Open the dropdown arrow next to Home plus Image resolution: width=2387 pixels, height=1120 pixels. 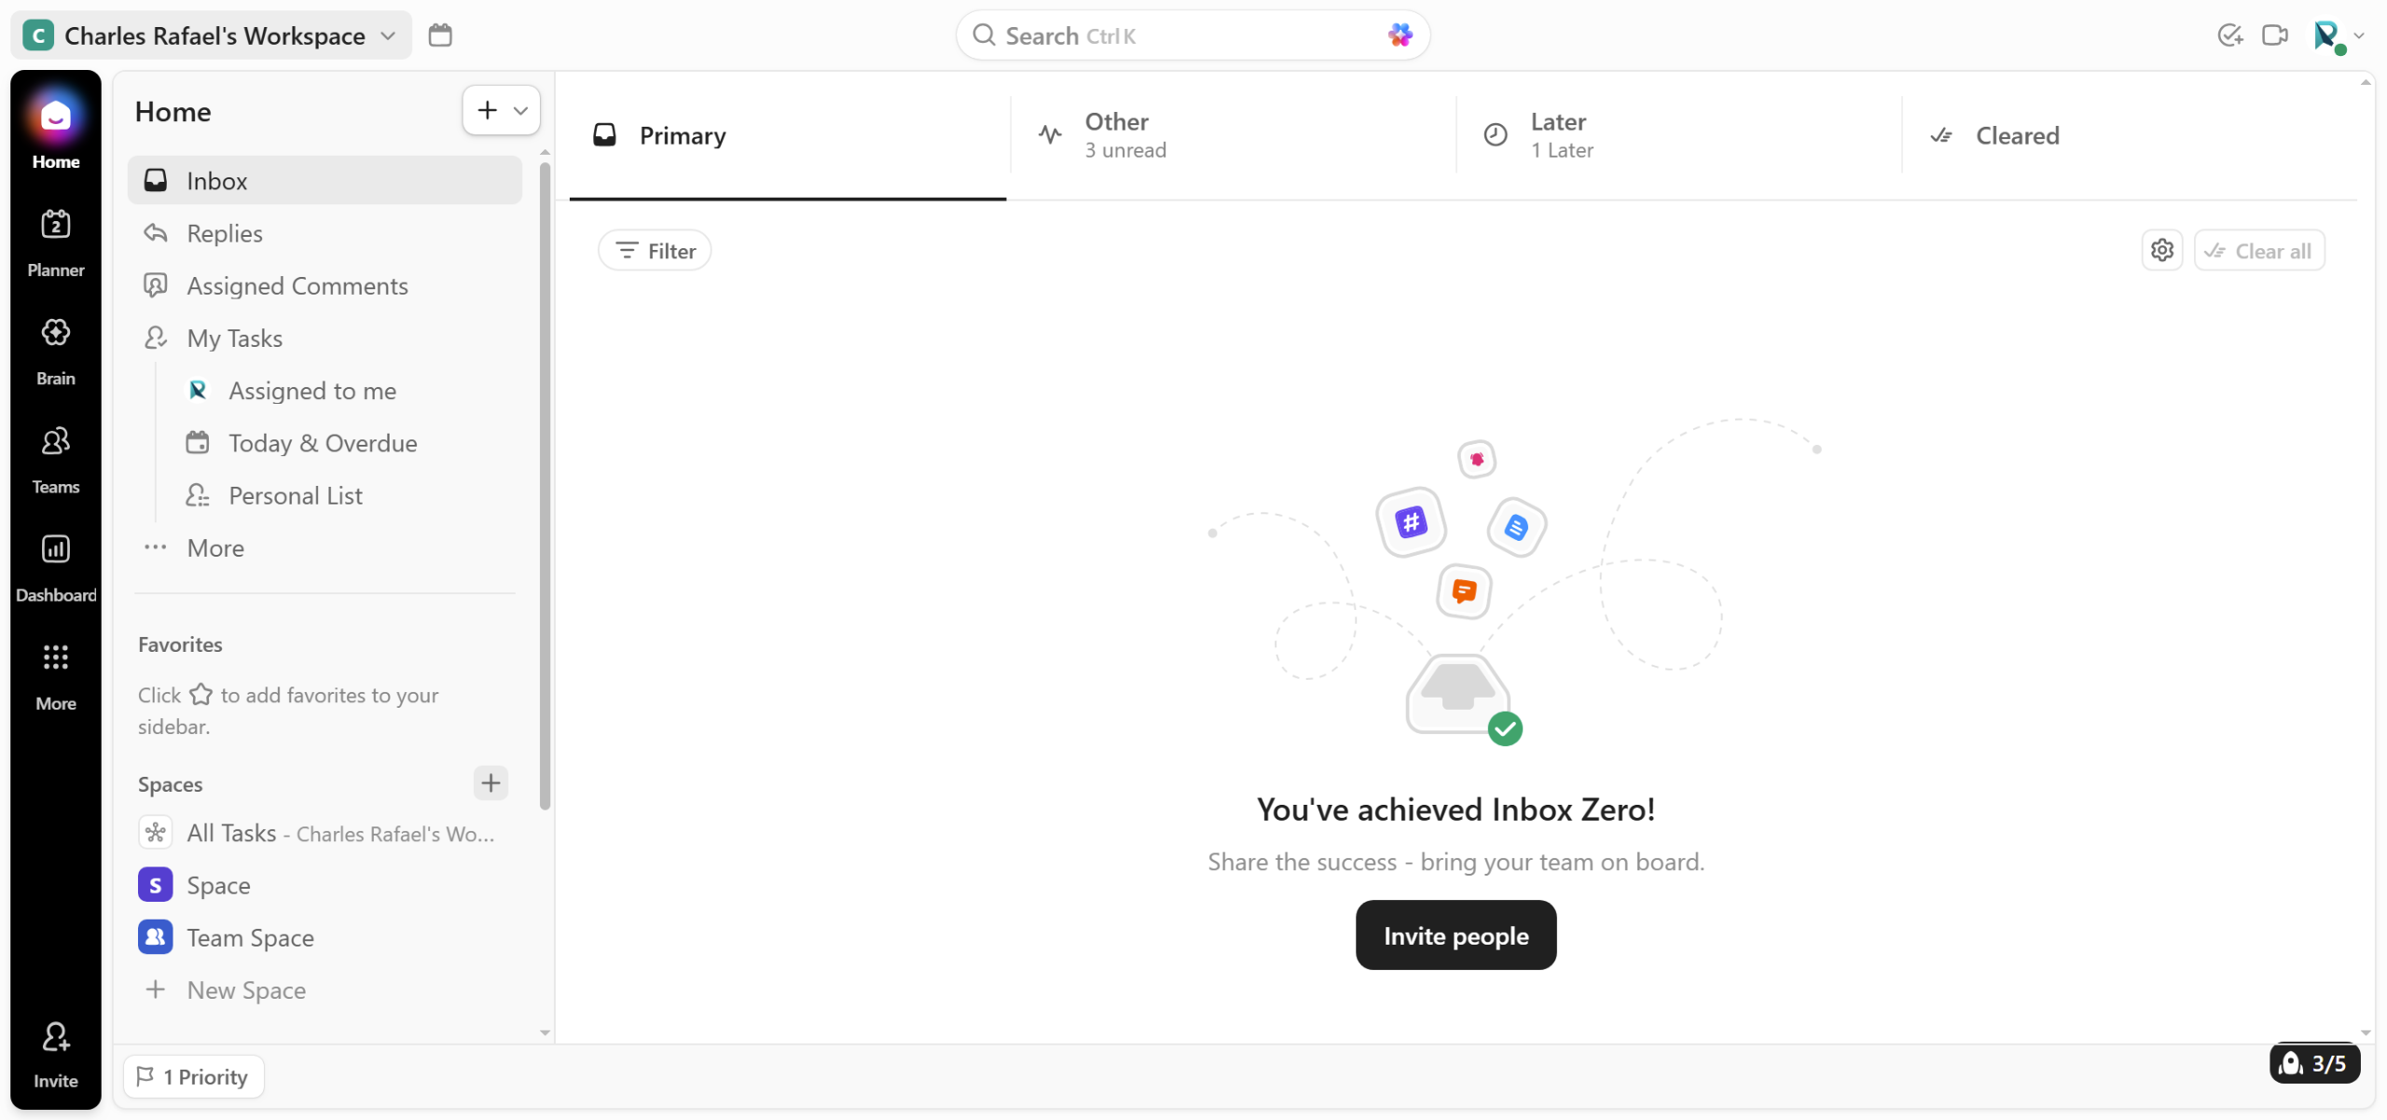[x=521, y=111]
